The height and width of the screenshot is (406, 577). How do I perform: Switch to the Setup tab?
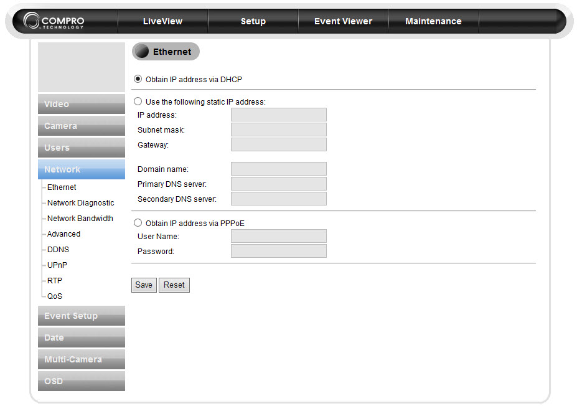(x=253, y=21)
